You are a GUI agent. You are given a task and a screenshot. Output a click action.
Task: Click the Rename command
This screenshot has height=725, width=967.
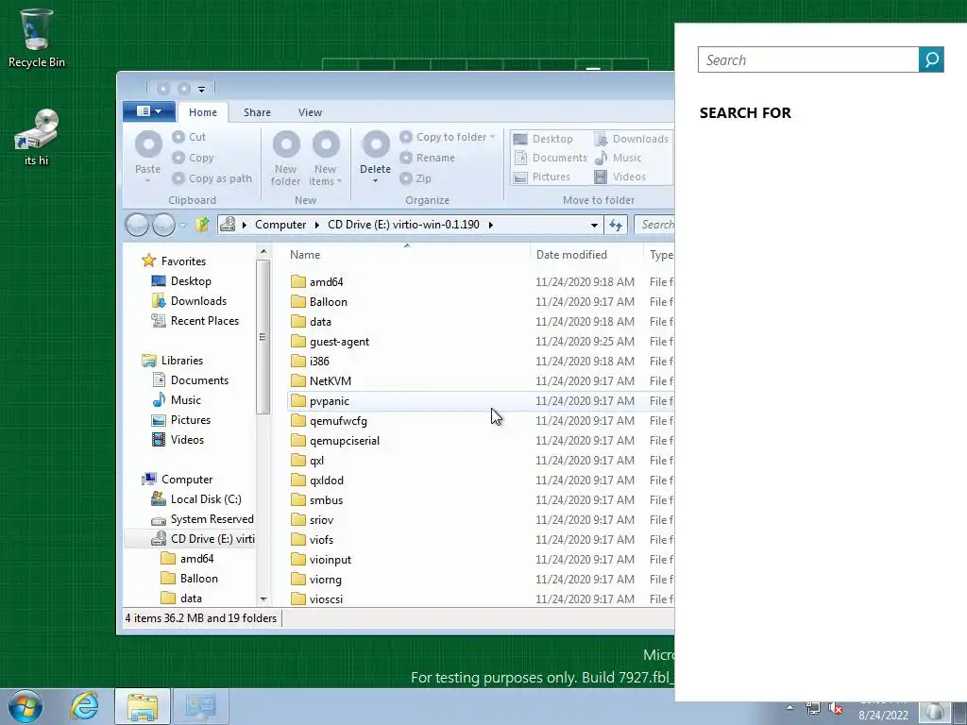click(428, 158)
